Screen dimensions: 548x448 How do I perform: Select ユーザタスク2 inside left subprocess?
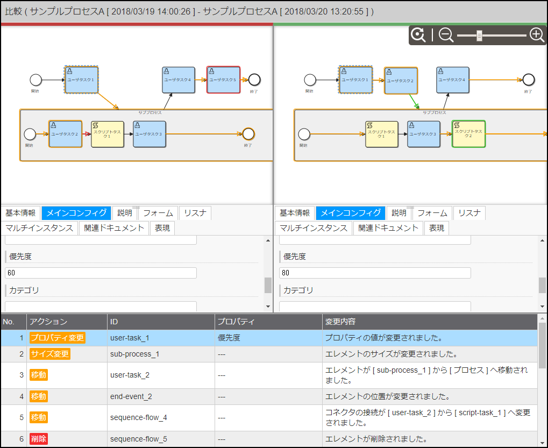[66, 134]
